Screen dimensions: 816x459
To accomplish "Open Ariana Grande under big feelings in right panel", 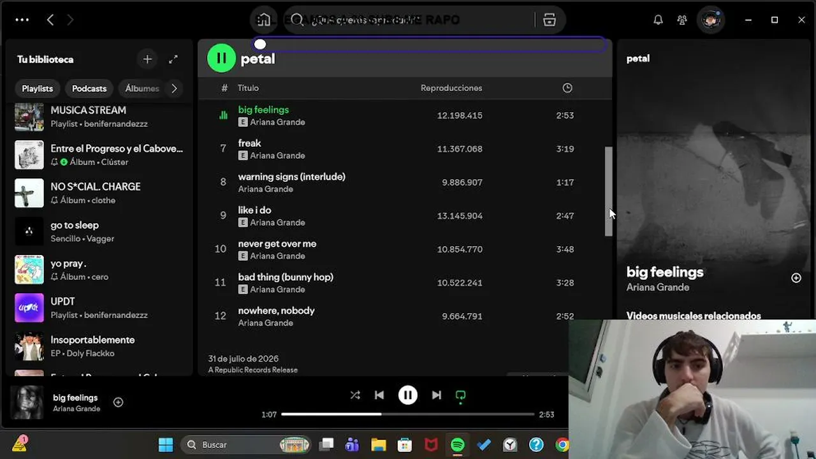I will click(658, 288).
